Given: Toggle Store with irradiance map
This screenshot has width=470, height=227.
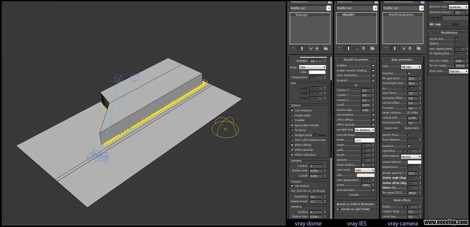Looking at the screenshot, I should [x=292, y=140].
